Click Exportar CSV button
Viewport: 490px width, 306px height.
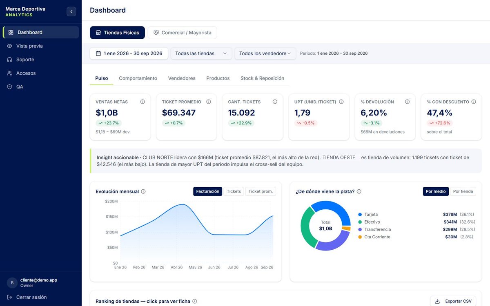(x=453, y=301)
